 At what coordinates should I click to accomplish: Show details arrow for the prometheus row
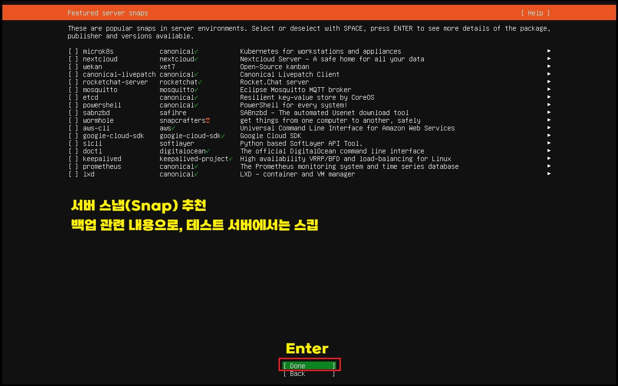click(x=549, y=166)
